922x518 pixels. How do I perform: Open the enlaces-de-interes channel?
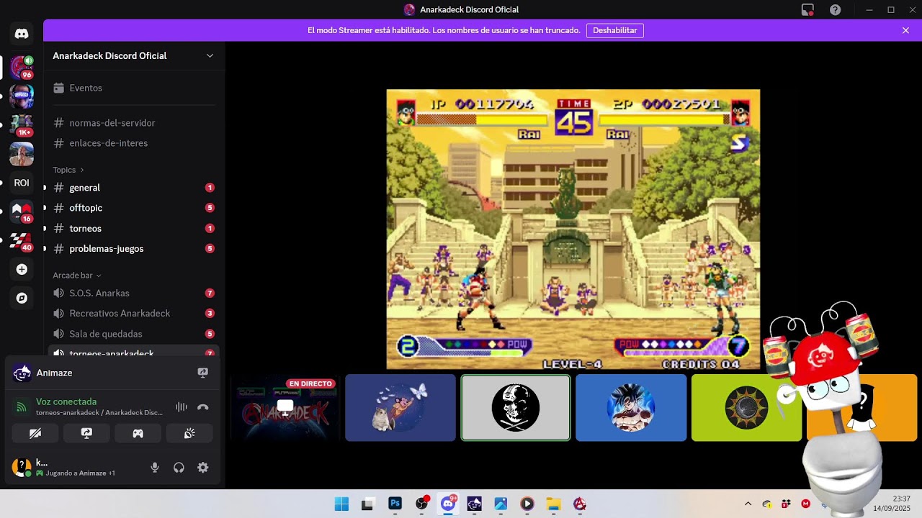[x=134, y=143]
